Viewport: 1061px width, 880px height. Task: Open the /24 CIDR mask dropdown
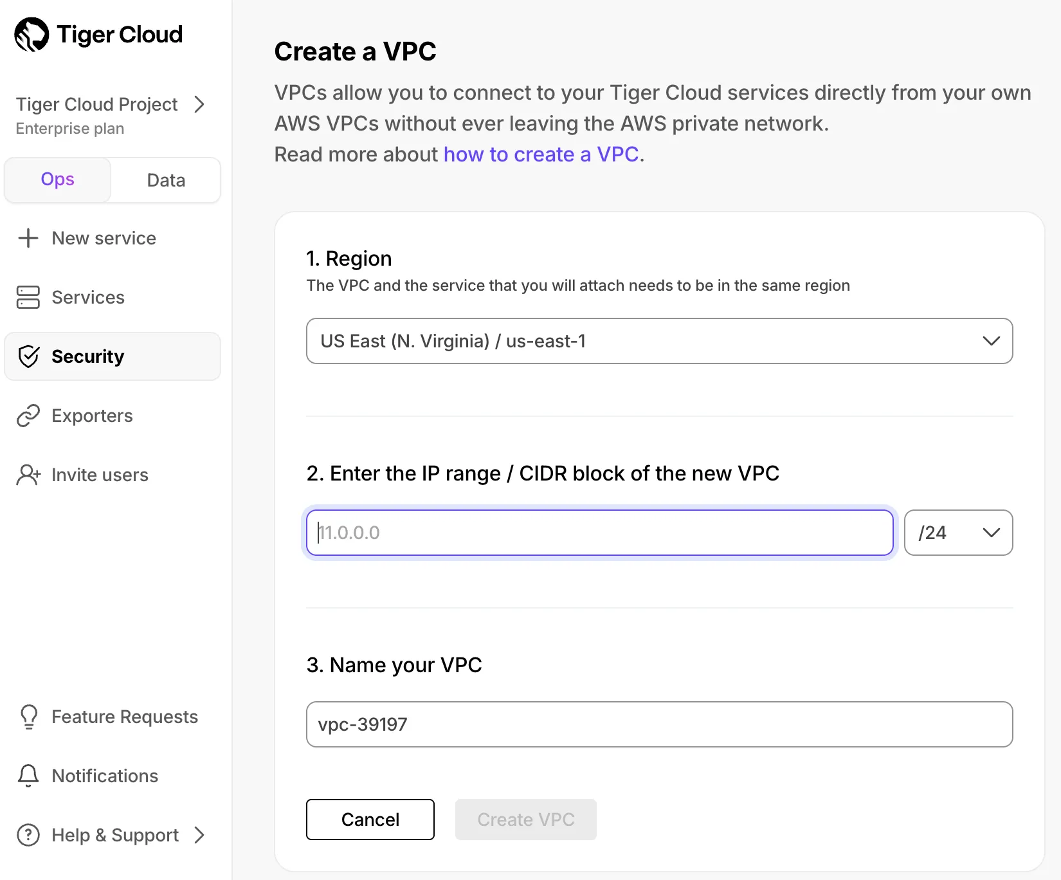pos(959,533)
